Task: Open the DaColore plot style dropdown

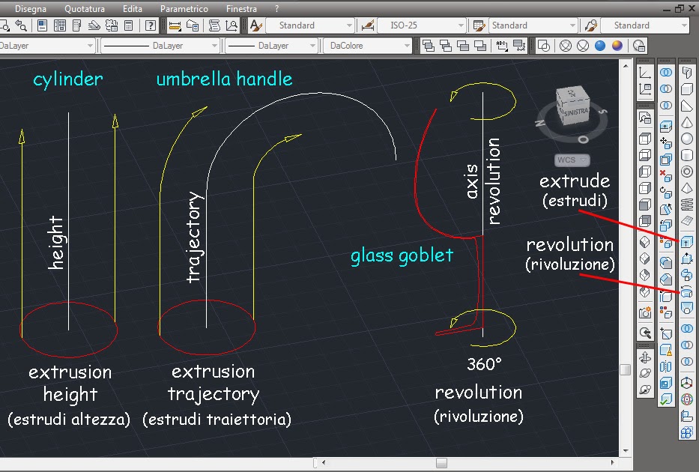Action: click(x=368, y=46)
